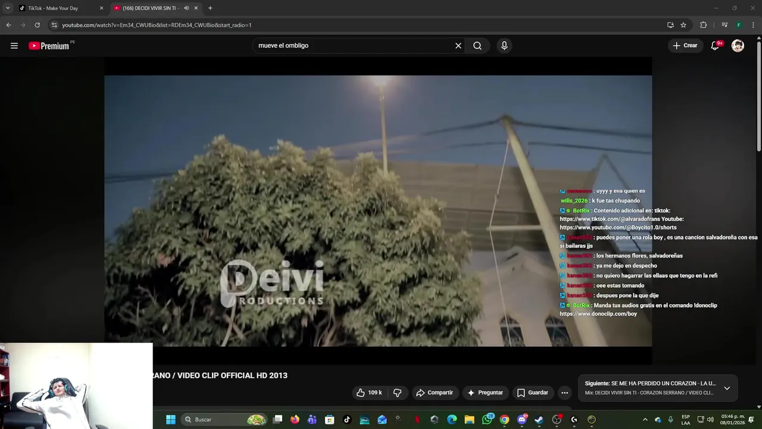Open volume control in system tray
The width and height of the screenshot is (762, 429).
point(710,419)
